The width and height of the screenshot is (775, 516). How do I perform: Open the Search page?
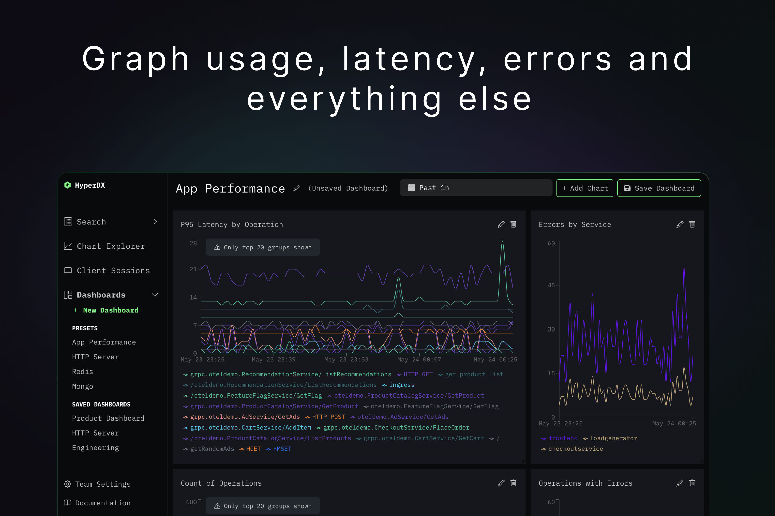click(92, 222)
